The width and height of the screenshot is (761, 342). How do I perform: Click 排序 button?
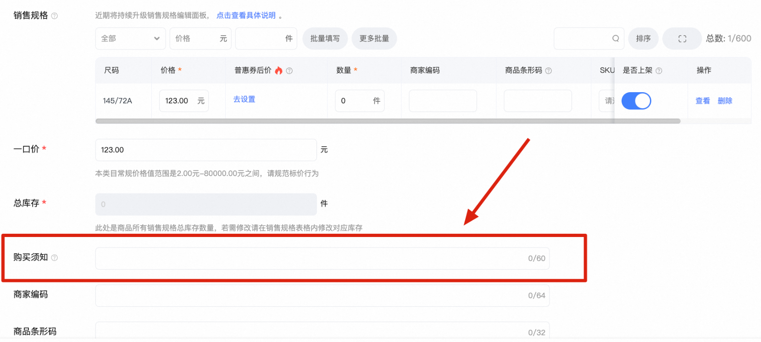pyautogui.click(x=643, y=39)
